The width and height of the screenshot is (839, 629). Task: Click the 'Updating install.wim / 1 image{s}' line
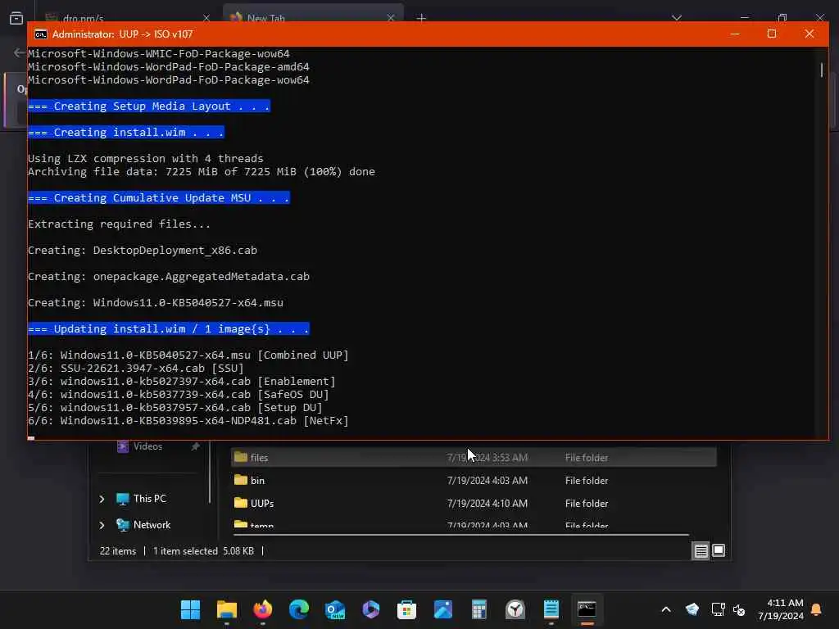pyautogui.click(x=169, y=329)
